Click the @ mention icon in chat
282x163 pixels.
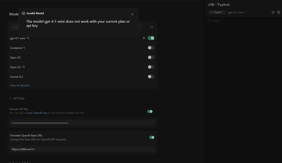273,12
